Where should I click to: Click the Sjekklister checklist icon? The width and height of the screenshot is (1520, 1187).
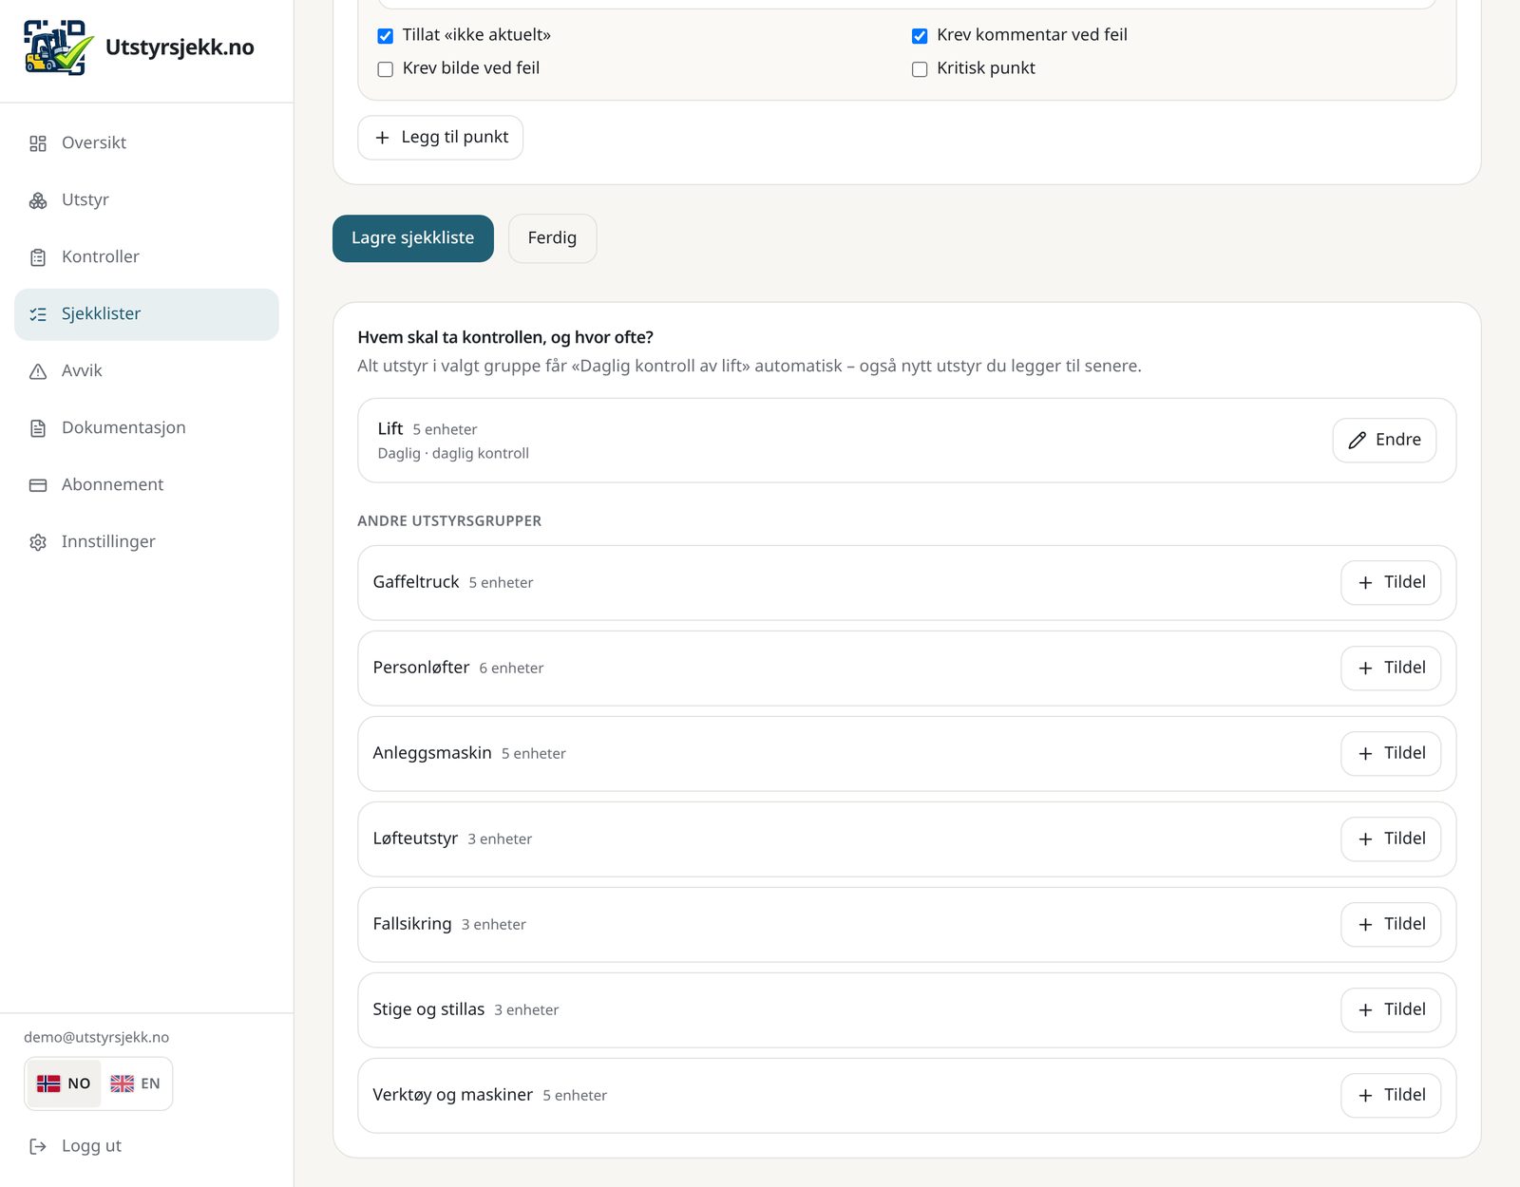pos(38,314)
